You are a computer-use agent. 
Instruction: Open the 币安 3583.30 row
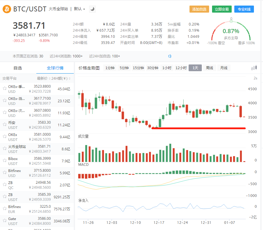pos(37,125)
